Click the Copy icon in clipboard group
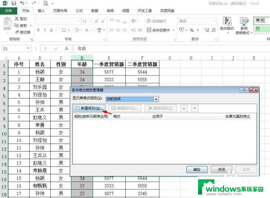 (x=17, y=25)
